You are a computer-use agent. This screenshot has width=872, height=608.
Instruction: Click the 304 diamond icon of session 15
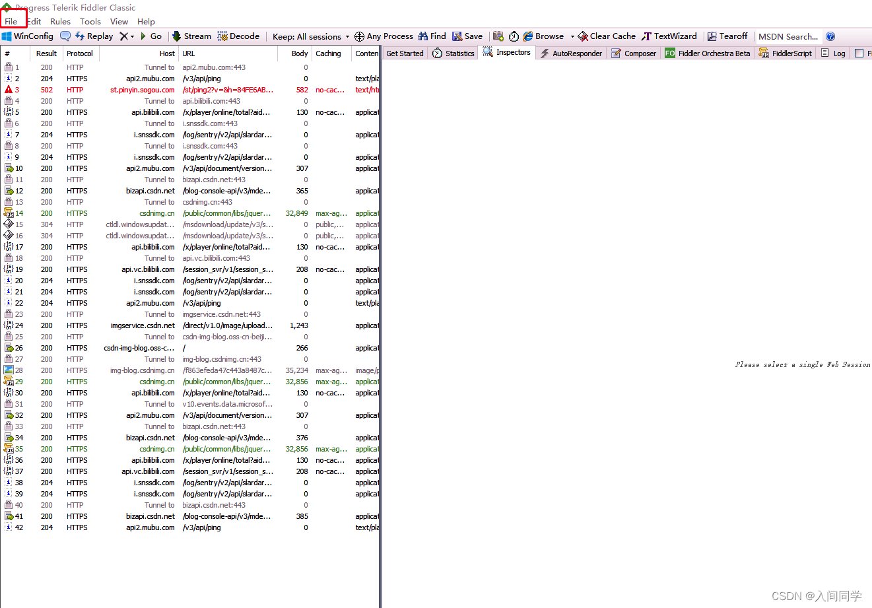[9, 224]
